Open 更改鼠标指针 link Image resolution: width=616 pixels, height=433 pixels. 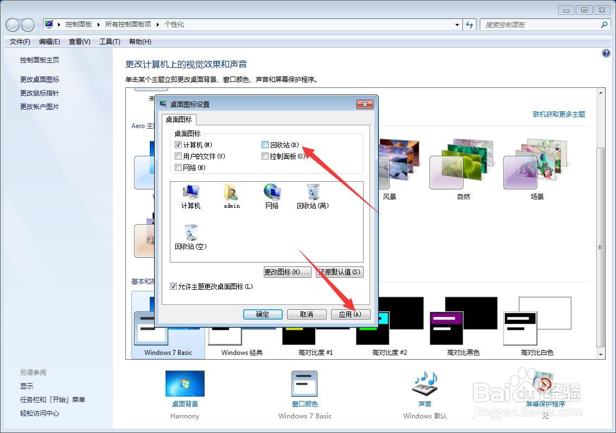[40, 93]
